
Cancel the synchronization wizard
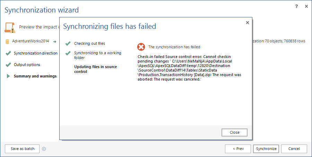294,149
